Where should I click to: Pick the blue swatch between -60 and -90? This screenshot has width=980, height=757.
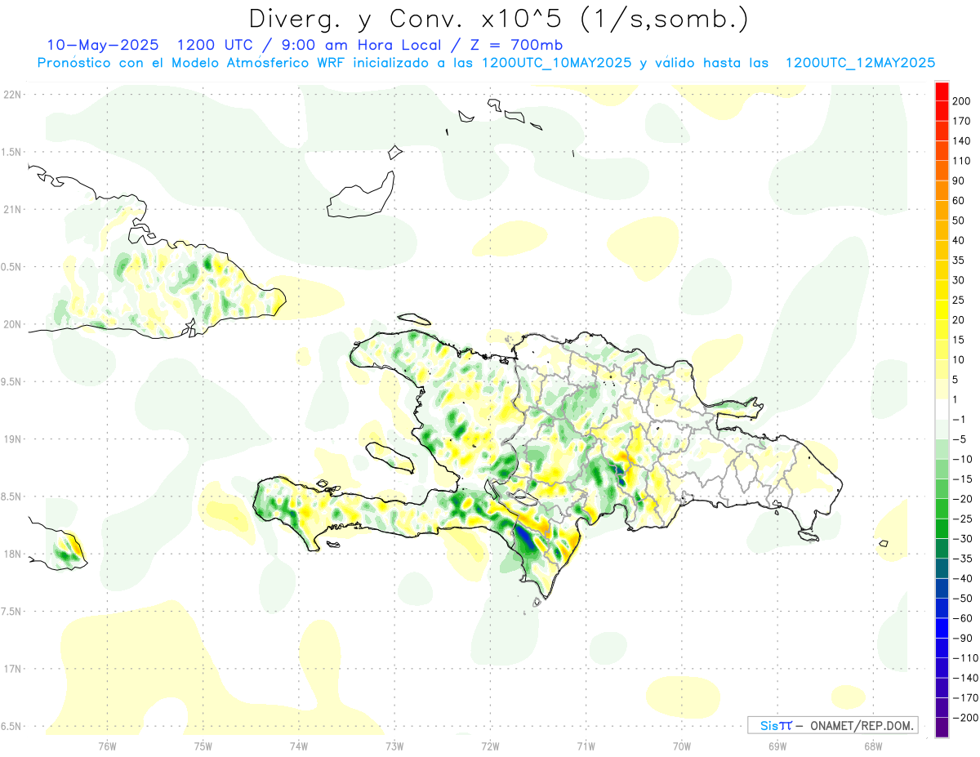pyautogui.click(x=942, y=628)
